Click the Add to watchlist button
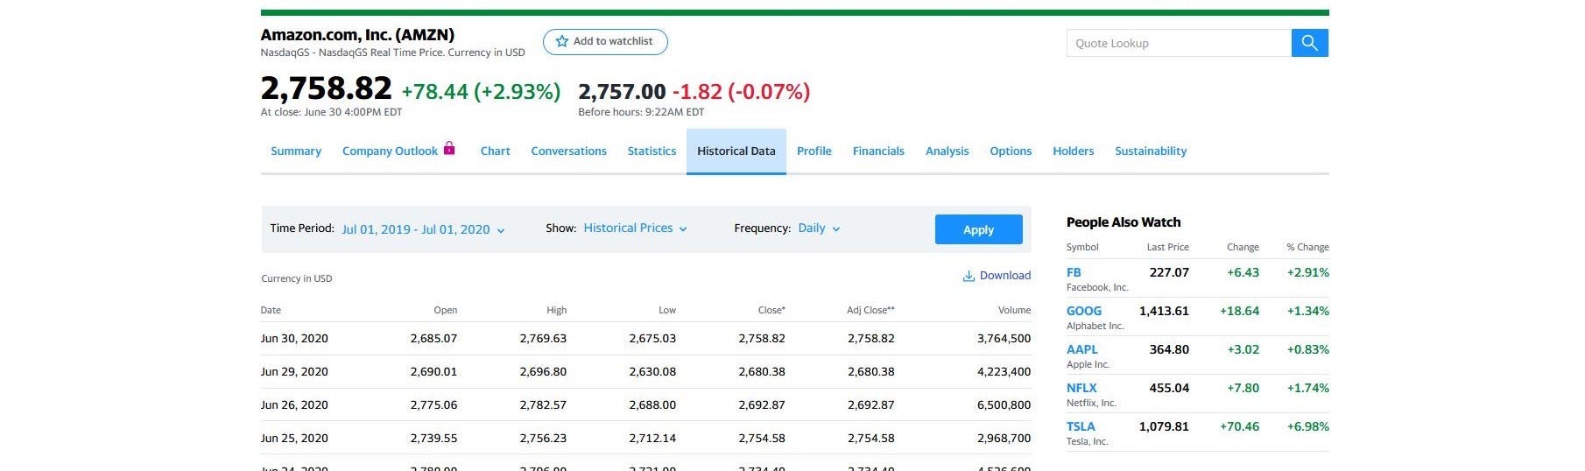Viewport: 1585px width, 471px height. click(605, 42)
